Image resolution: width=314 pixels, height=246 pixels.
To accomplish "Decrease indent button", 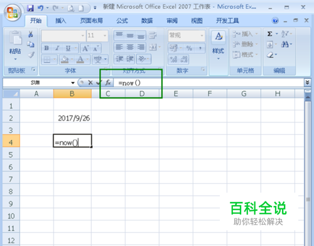I will [x=119, y=59].
